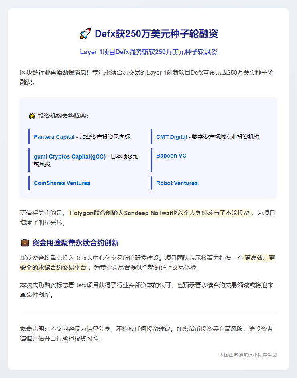Open the Baboon VC link
The image size is (297, 378).
point(171,156)
